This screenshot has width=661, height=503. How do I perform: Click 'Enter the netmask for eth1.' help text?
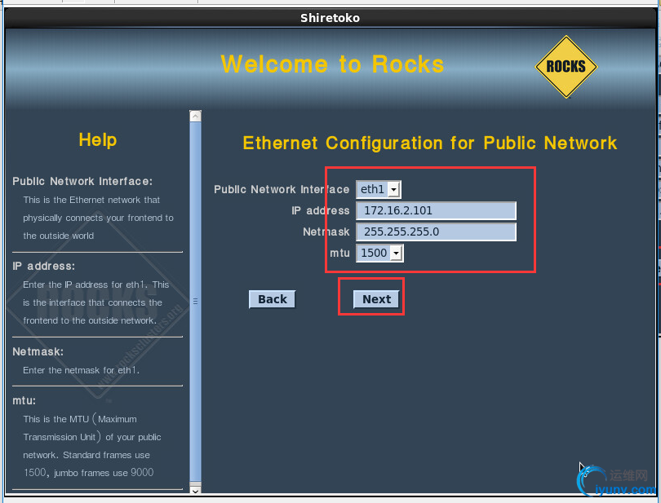(x=81, y=370)
